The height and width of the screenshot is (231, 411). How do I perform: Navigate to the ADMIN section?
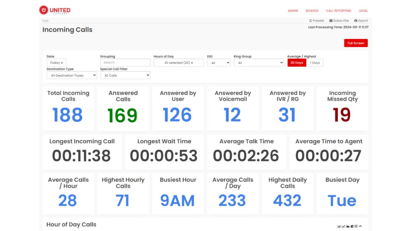pos(292,10)
